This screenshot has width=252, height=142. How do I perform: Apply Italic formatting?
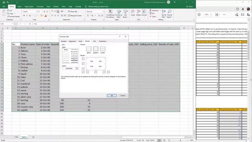click(x=27, y=16)
